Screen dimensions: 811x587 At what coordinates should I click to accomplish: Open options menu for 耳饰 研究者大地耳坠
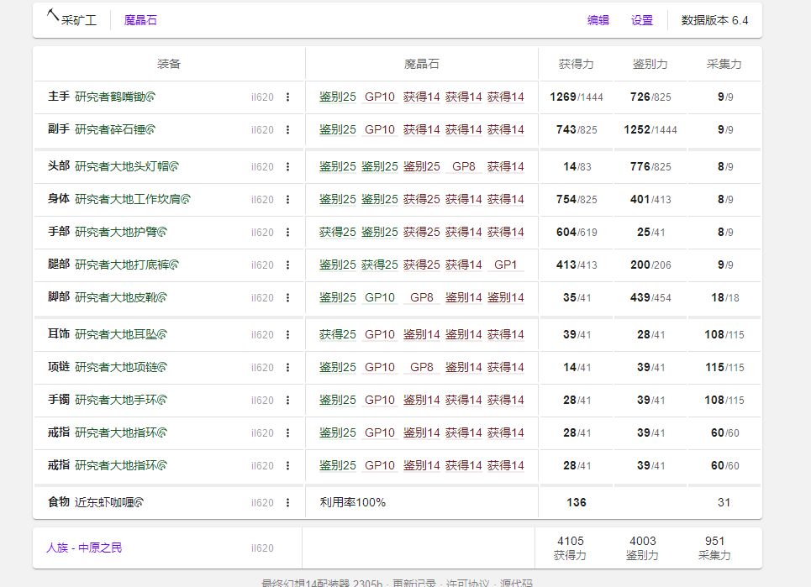pyautogui.click(x=290, y=333)
